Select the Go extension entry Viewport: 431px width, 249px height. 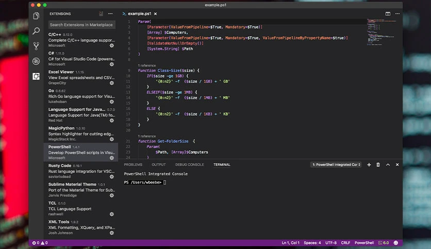81,96
